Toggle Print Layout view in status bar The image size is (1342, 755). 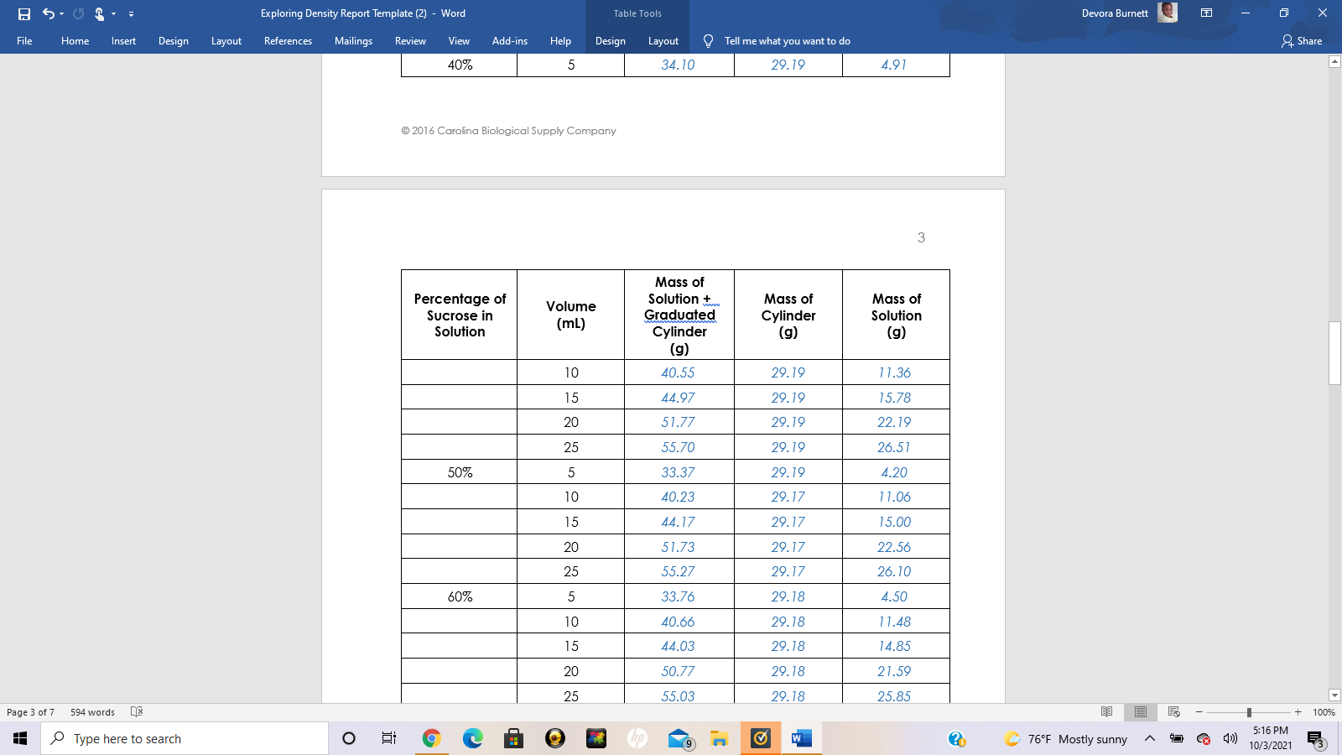[1141, 711]
